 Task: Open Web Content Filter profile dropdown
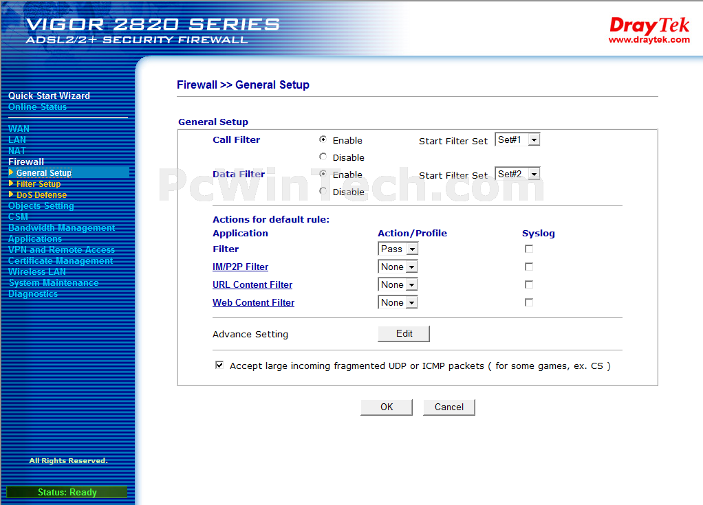(x=398, y=302)
